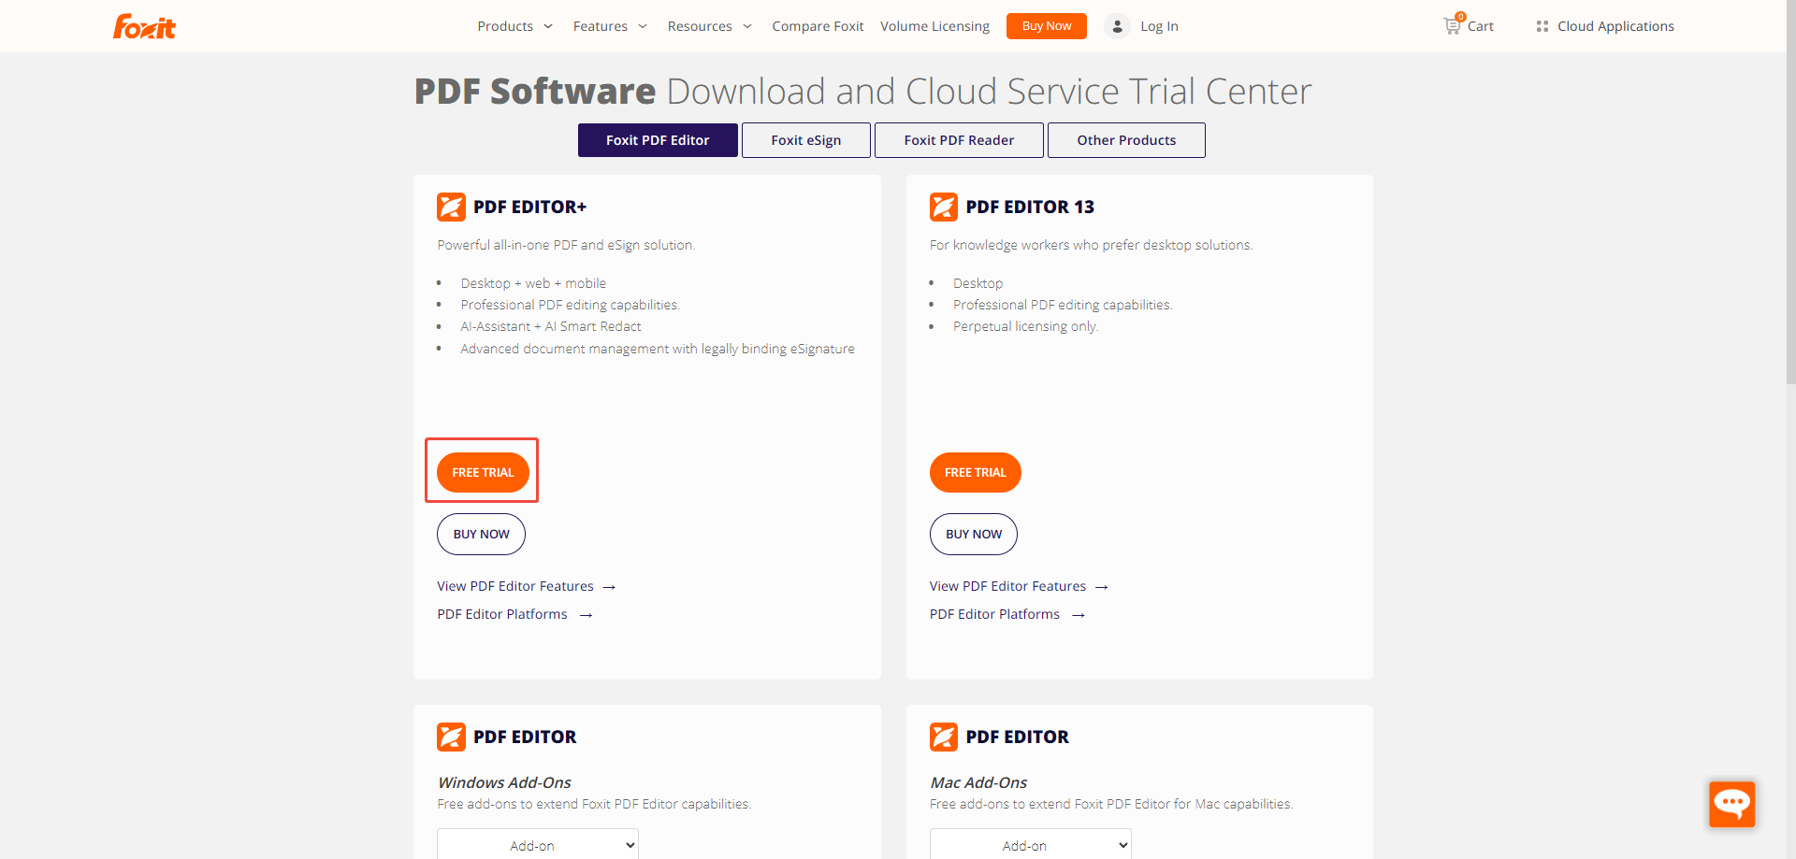Open Cloud Applications
This screenshot has height=859, width=1796.
pyautogui.click(x=1603, y=26)
